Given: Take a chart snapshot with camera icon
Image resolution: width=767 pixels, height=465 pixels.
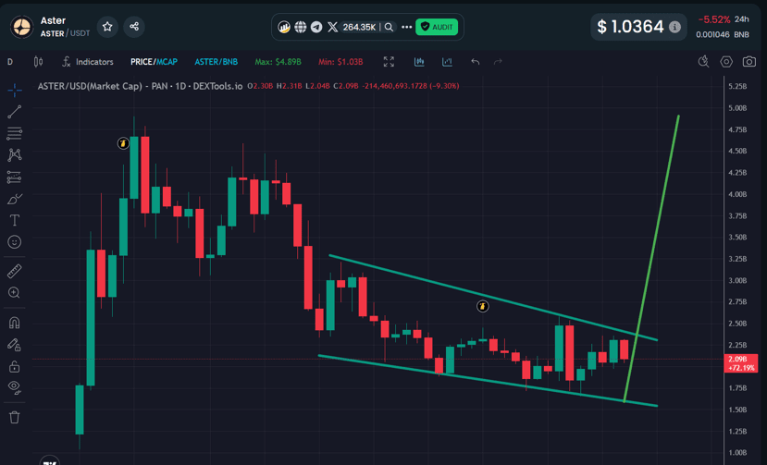Looking at the screenshot, I should tap(748, 62).
